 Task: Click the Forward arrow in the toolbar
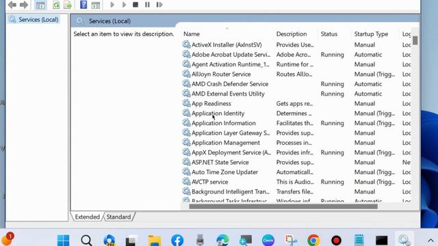pos(24,5)
